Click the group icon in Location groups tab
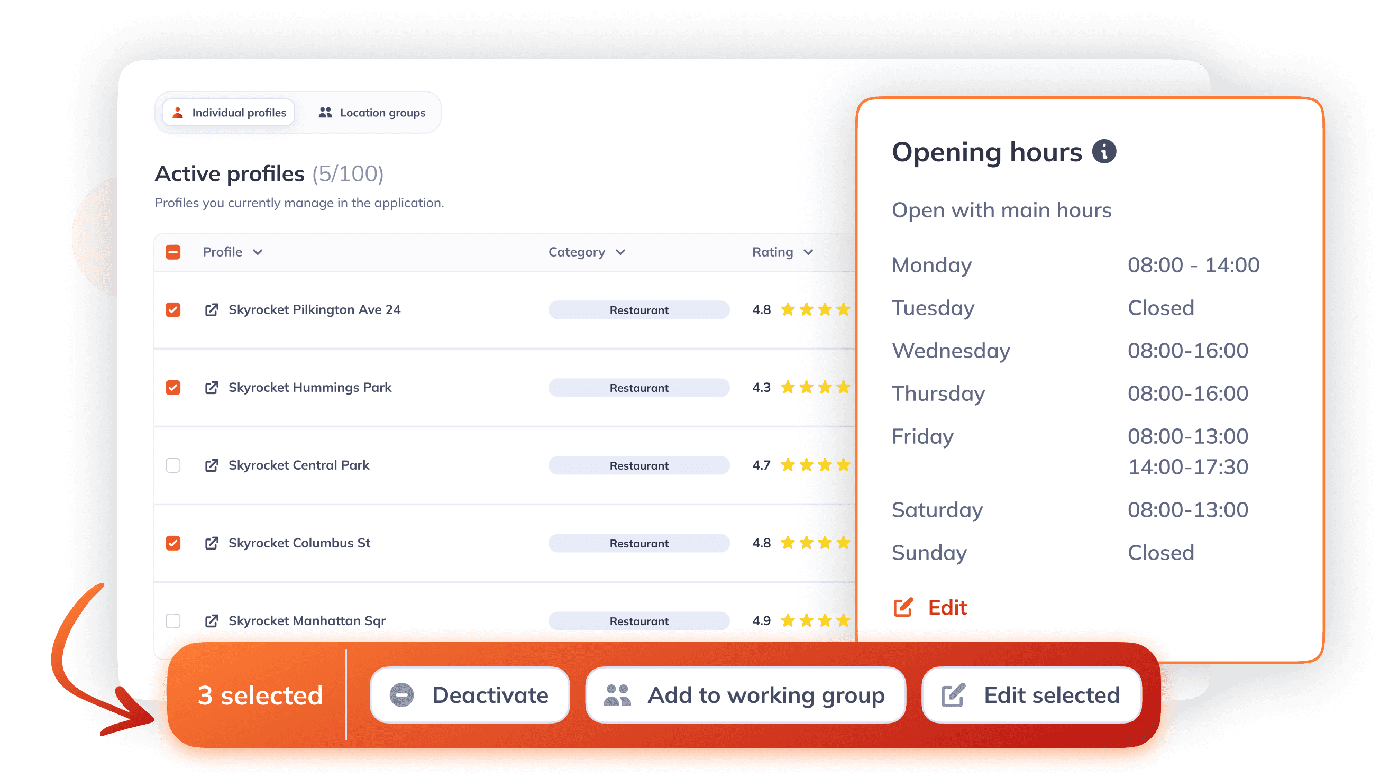This screenshot has height=778, width=1389. tap(325, 113)
